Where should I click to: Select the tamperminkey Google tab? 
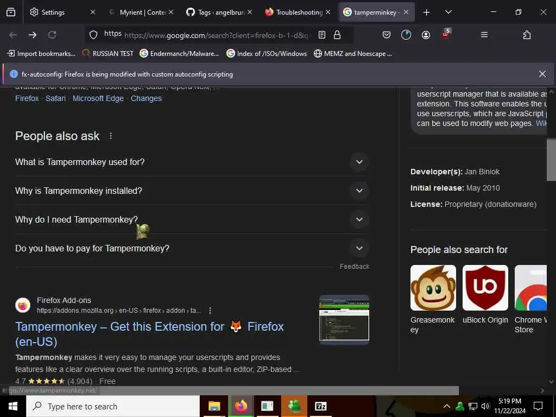pyautogui.click(x=376, y=12)
